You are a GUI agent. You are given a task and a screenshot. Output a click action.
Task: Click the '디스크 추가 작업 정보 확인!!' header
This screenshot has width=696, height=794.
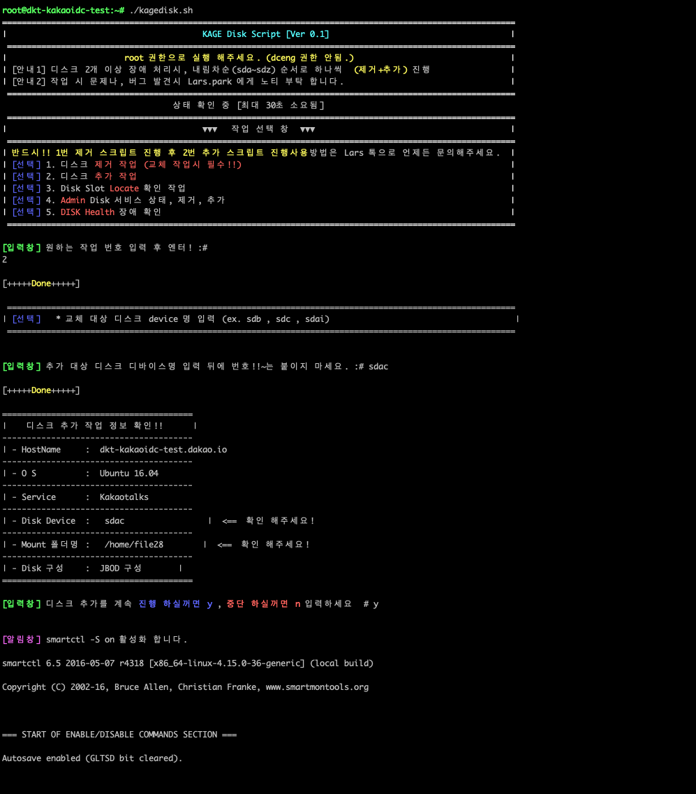(95, 426)
